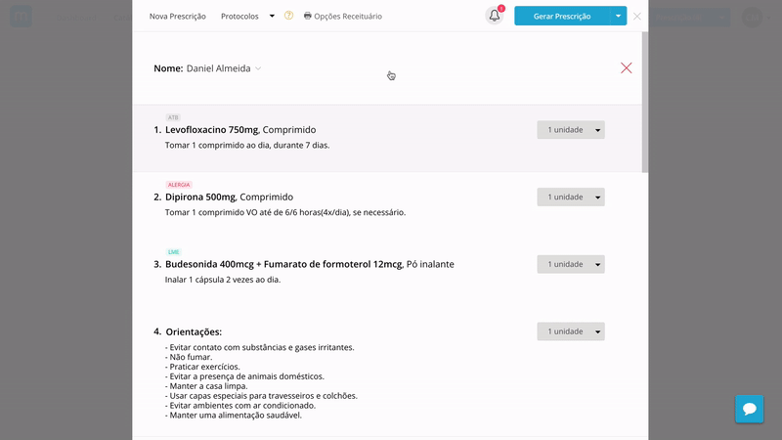Close the prescription panel with gray X
Screen dimensions: 782x440
(637, 16)
